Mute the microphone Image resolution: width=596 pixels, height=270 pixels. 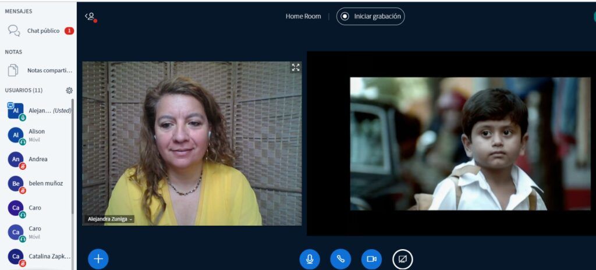coord(310,259)
